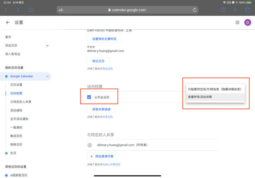Select Google Calendar in my calendars

[x=22, y=76]
